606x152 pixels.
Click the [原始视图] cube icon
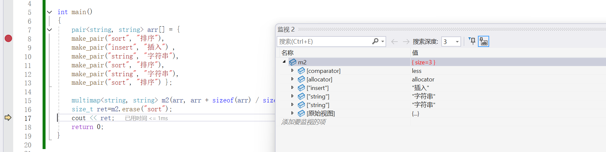[x=301, y=113]
